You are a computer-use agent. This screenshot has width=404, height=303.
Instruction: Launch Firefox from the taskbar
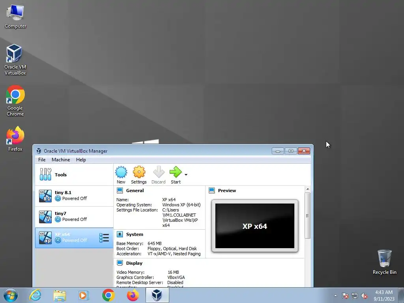[133, 295]
